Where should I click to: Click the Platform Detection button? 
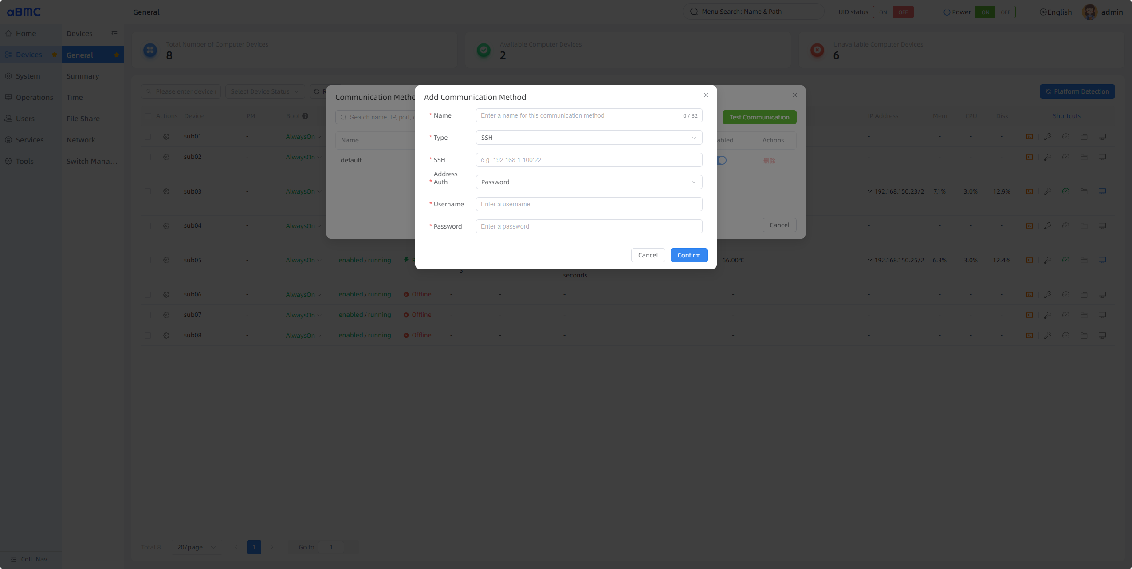tap(1077, 91)
